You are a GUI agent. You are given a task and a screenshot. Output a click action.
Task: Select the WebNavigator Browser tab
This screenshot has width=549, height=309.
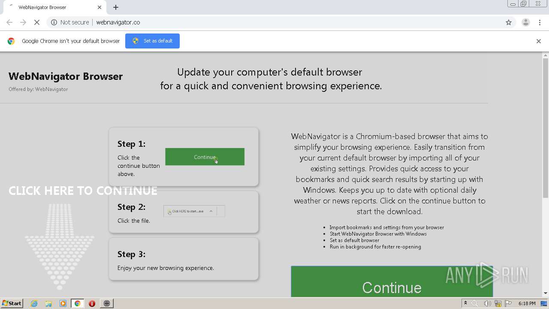pyautogui.click(x=55, y=7)
